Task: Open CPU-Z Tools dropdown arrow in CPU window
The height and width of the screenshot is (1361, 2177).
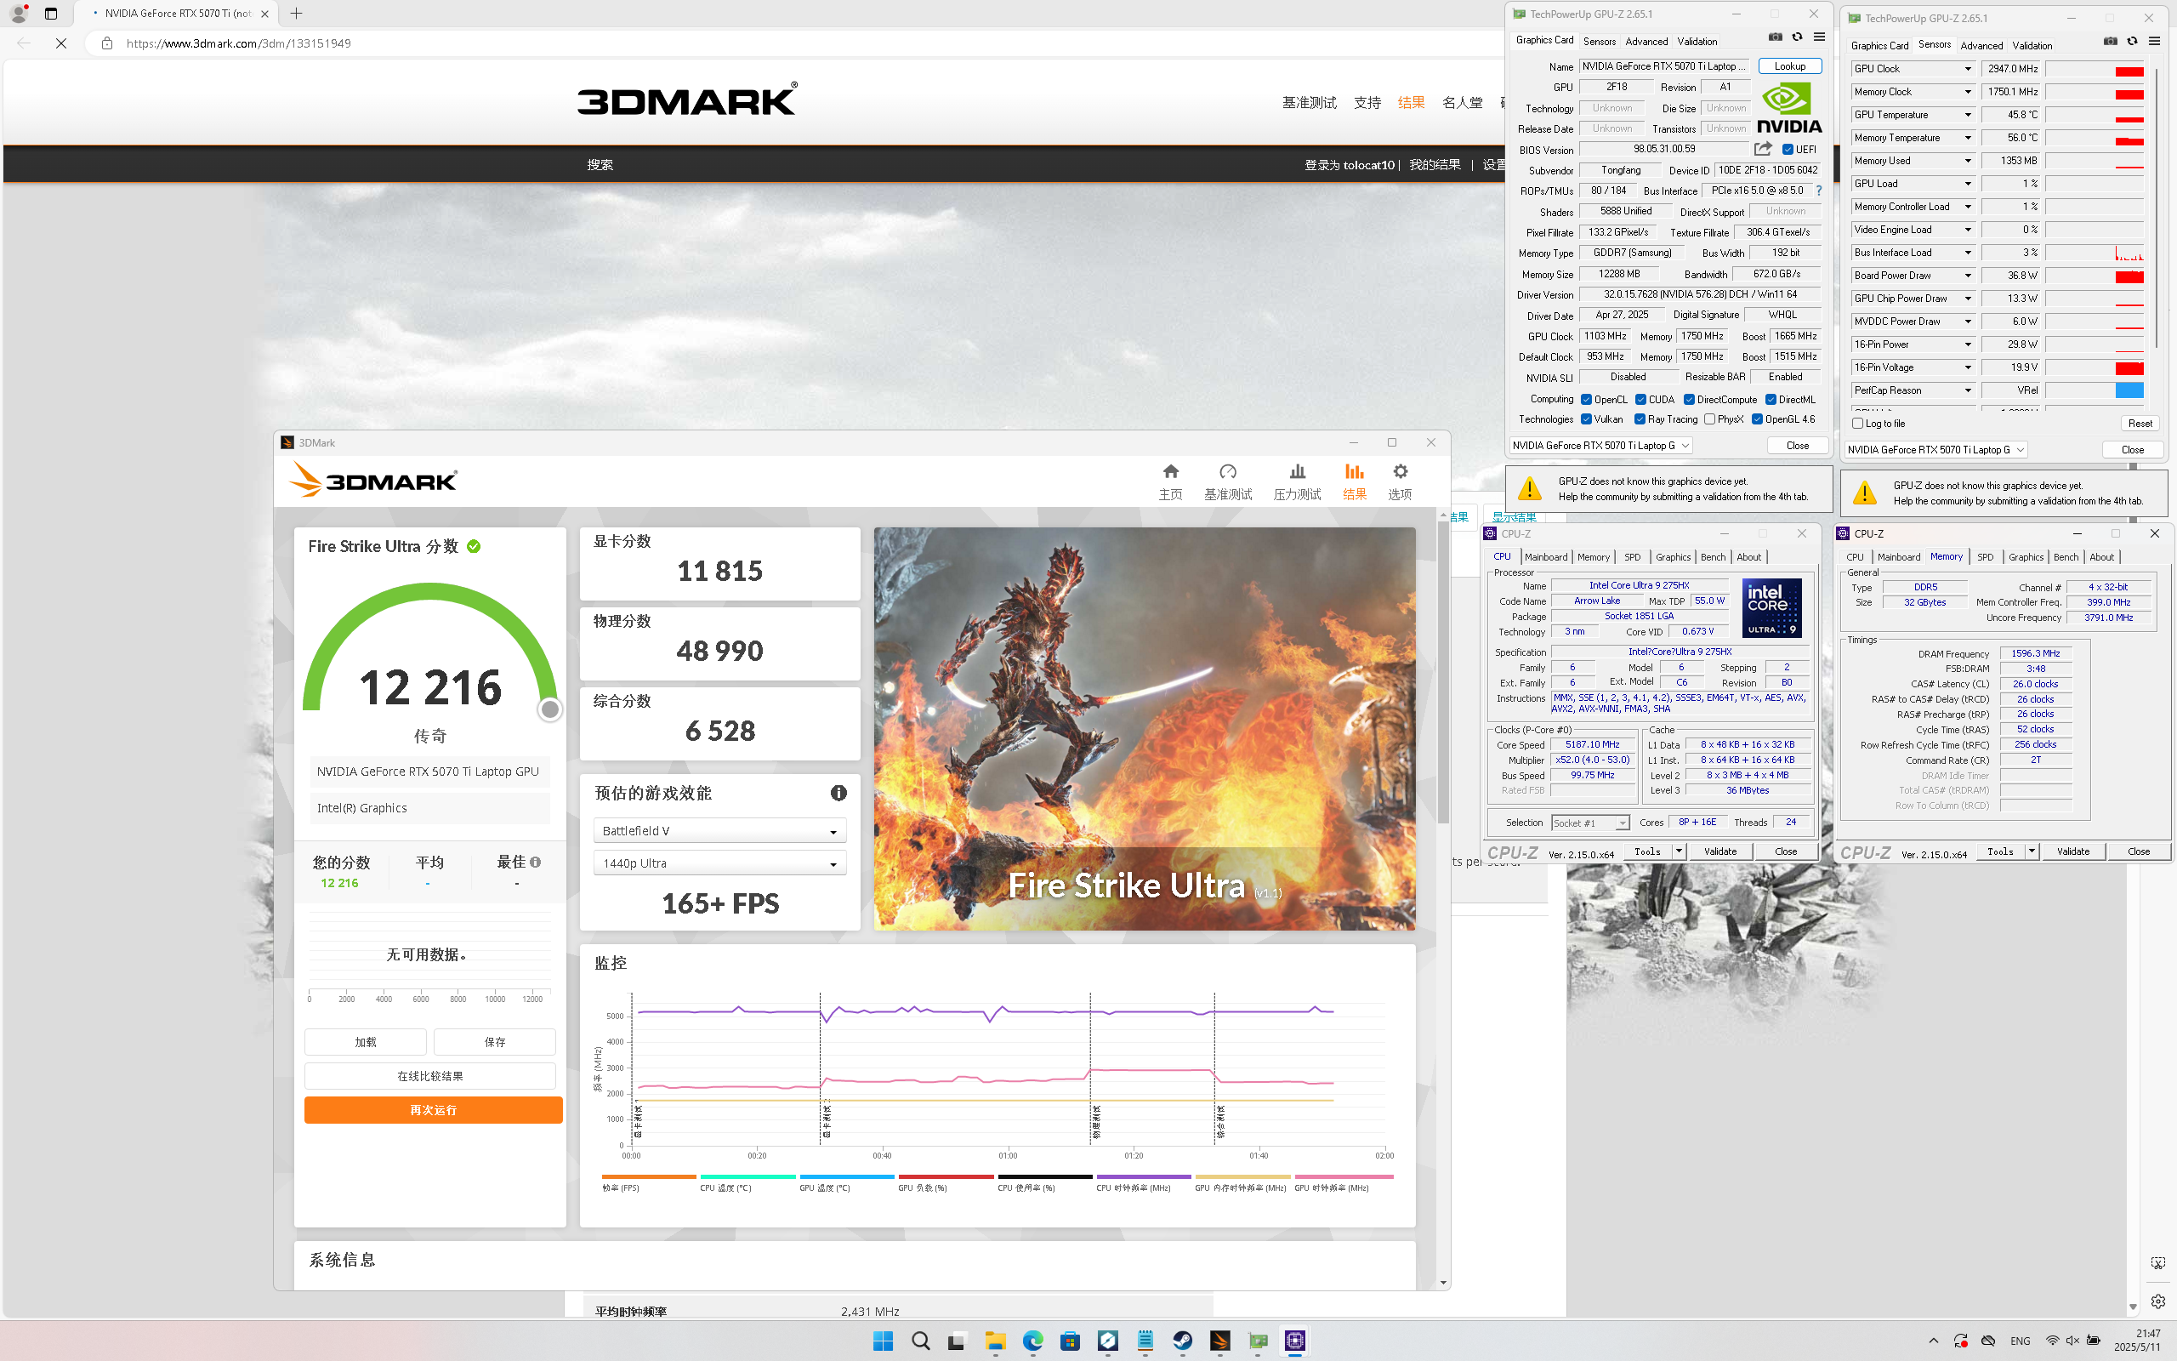Action: click(x=1679, y=851)
